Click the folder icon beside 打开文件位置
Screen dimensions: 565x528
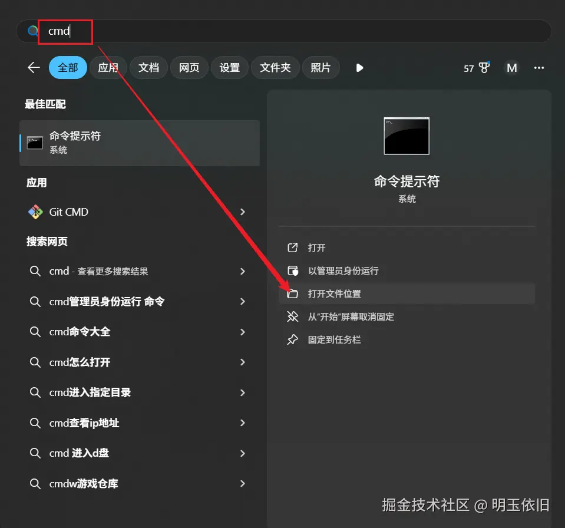coord(293,293)
